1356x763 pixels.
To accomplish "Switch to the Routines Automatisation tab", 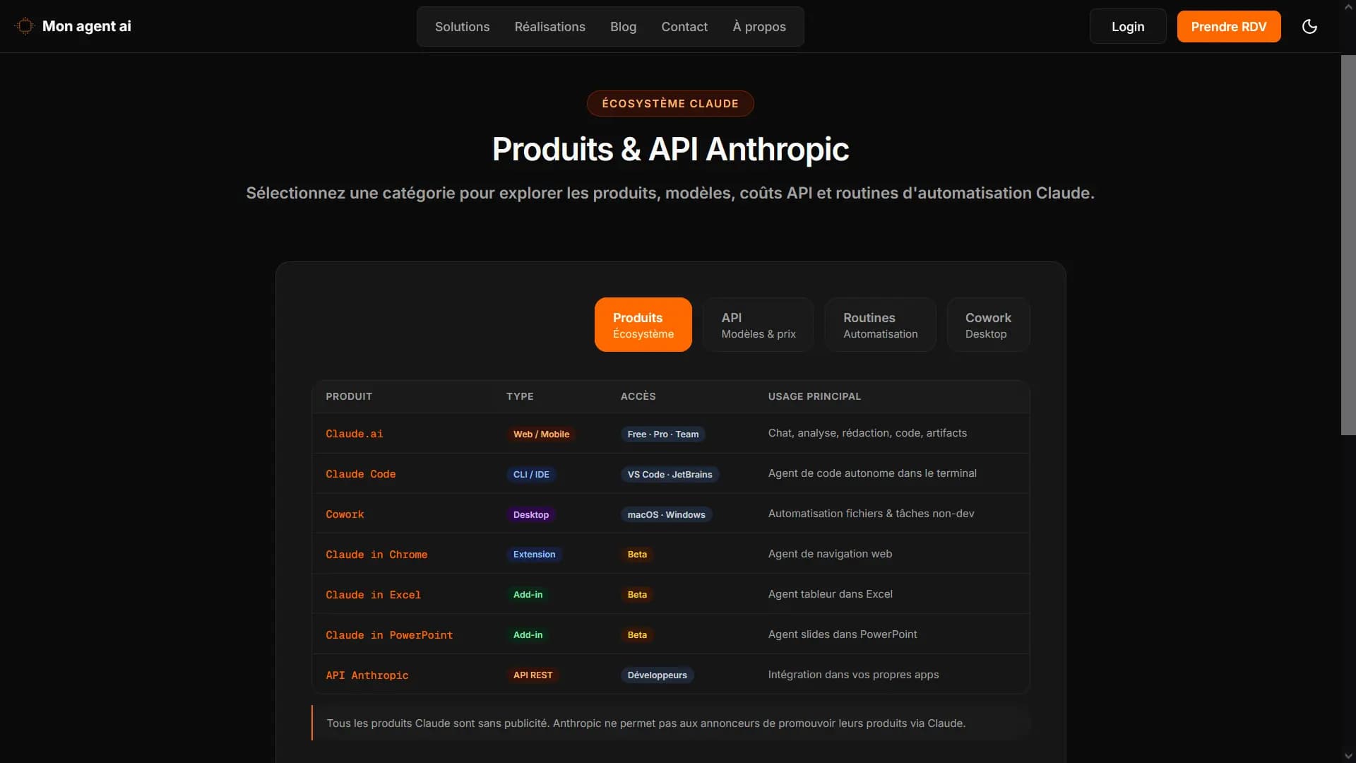I will point(880,324).
